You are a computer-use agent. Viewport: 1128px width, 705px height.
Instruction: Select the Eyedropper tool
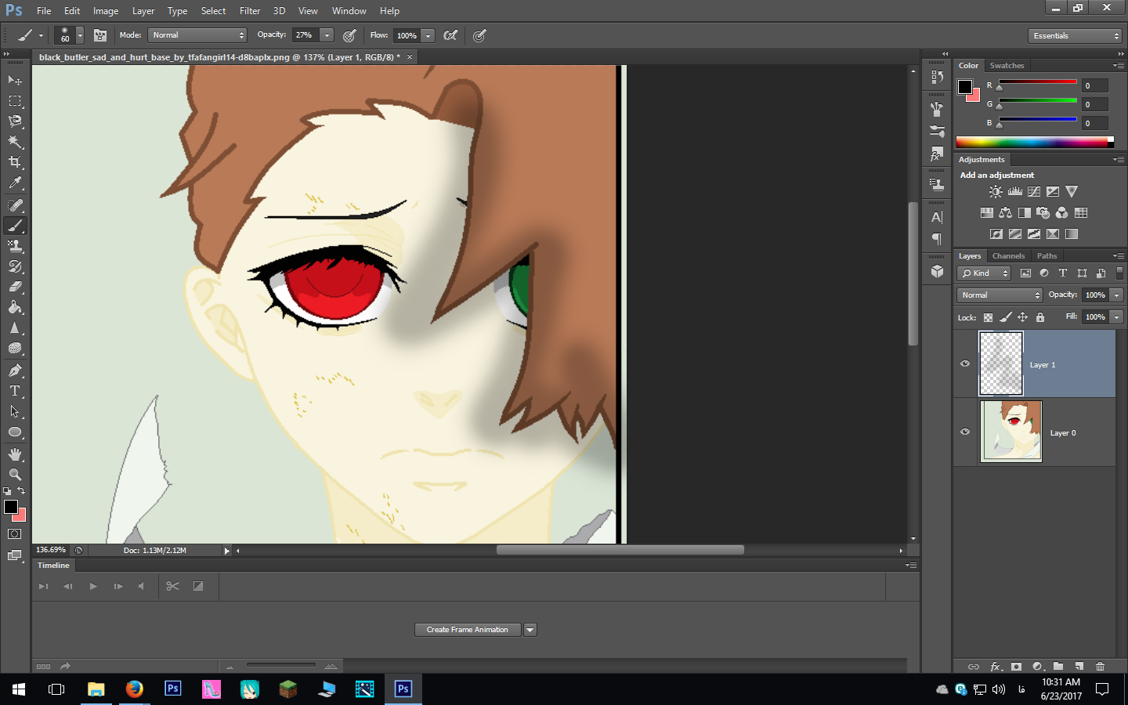(15, 183)
